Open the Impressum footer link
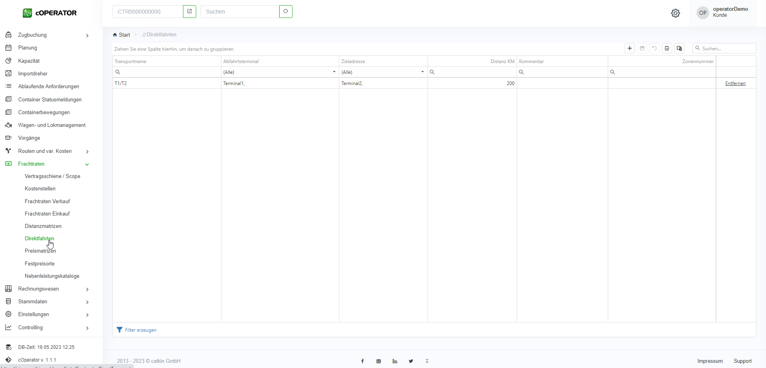766x368 pixels. click(710, 361)
